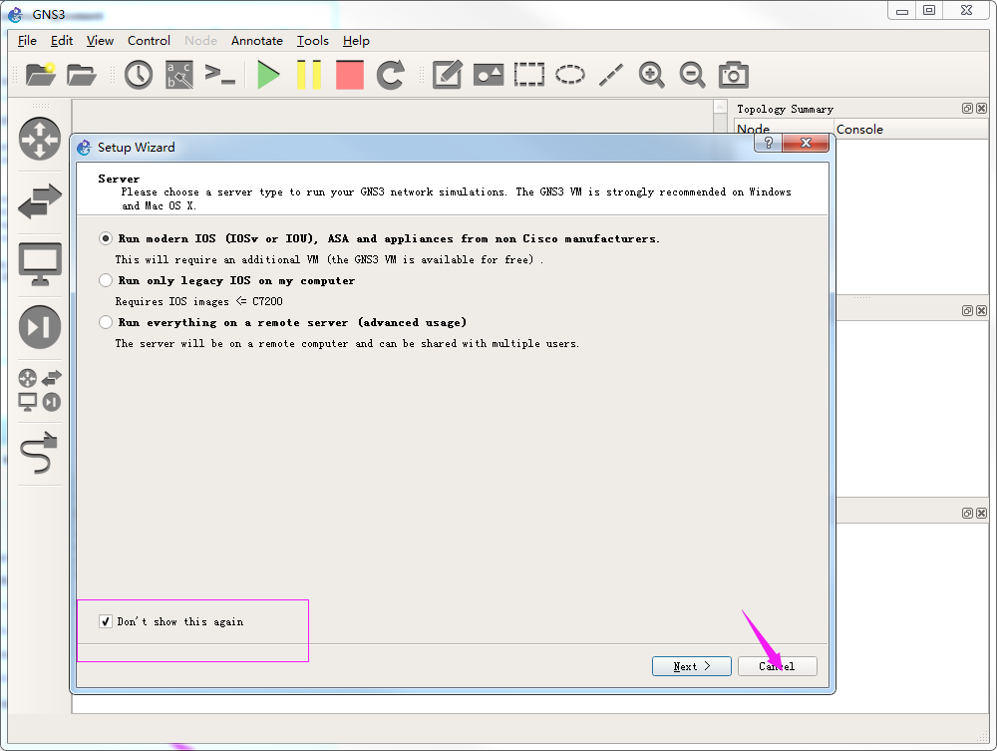Take a screenshot with camera icon
Viewport: 997px width, 751px height.
(x=733, y=75)
